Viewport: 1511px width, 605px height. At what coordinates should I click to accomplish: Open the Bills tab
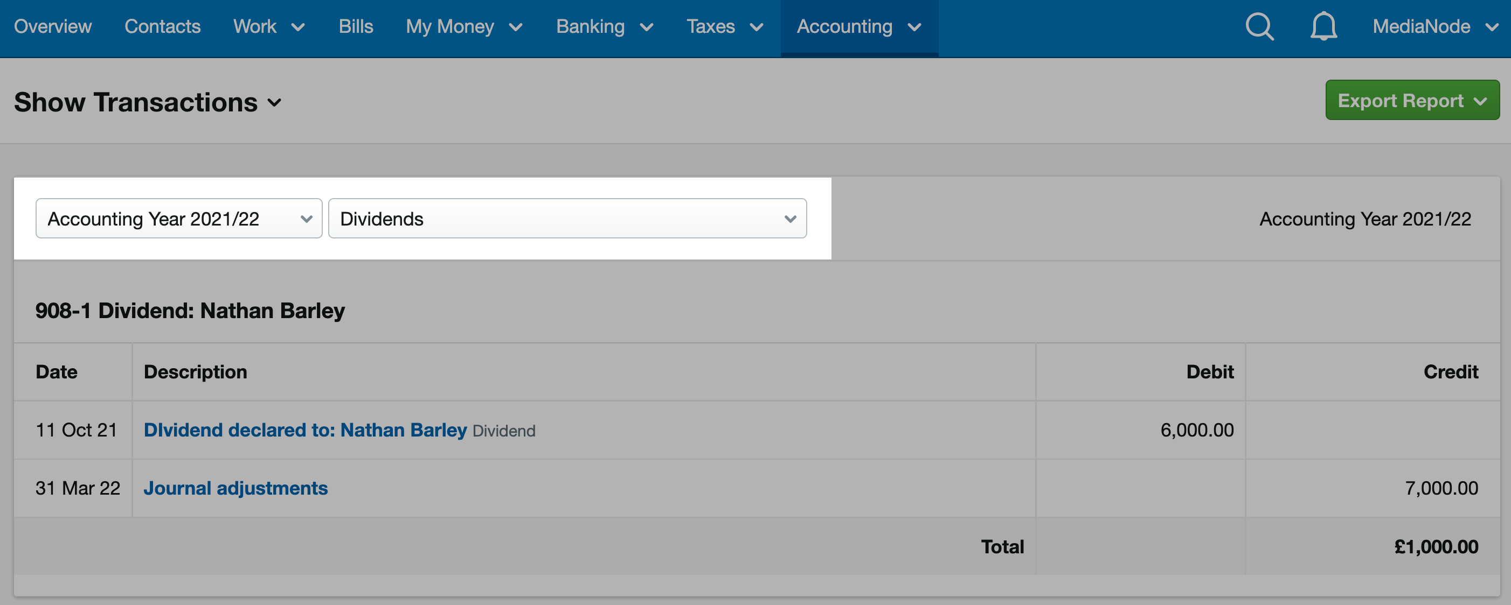[x=356, y=26]
